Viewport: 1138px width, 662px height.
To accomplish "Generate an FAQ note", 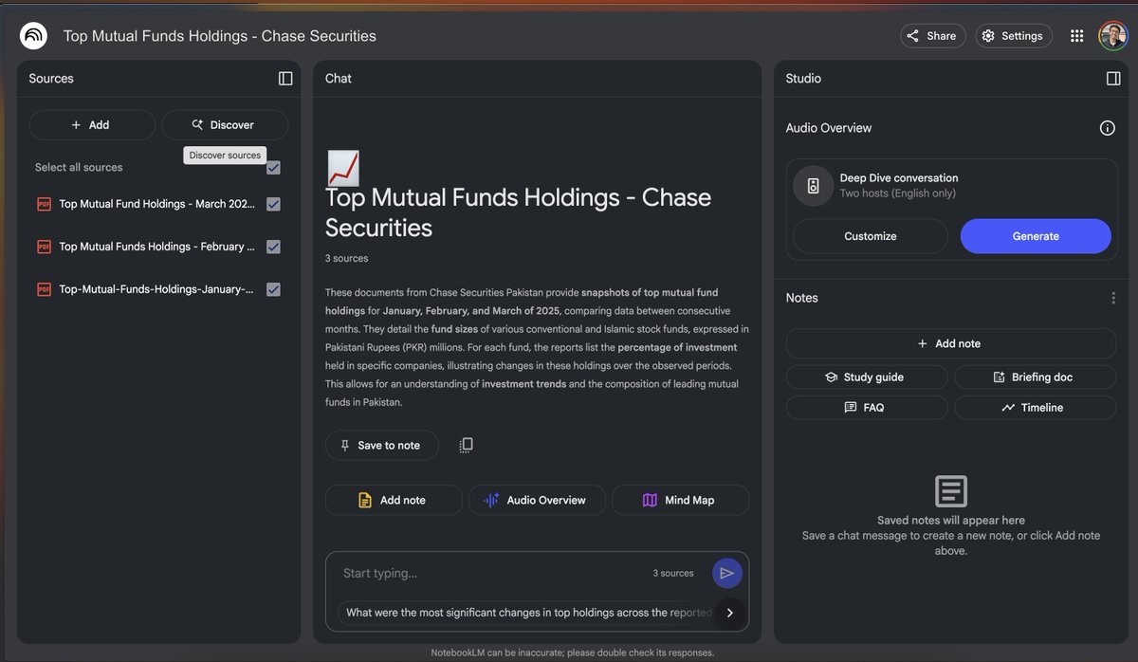I will (867, 408).
